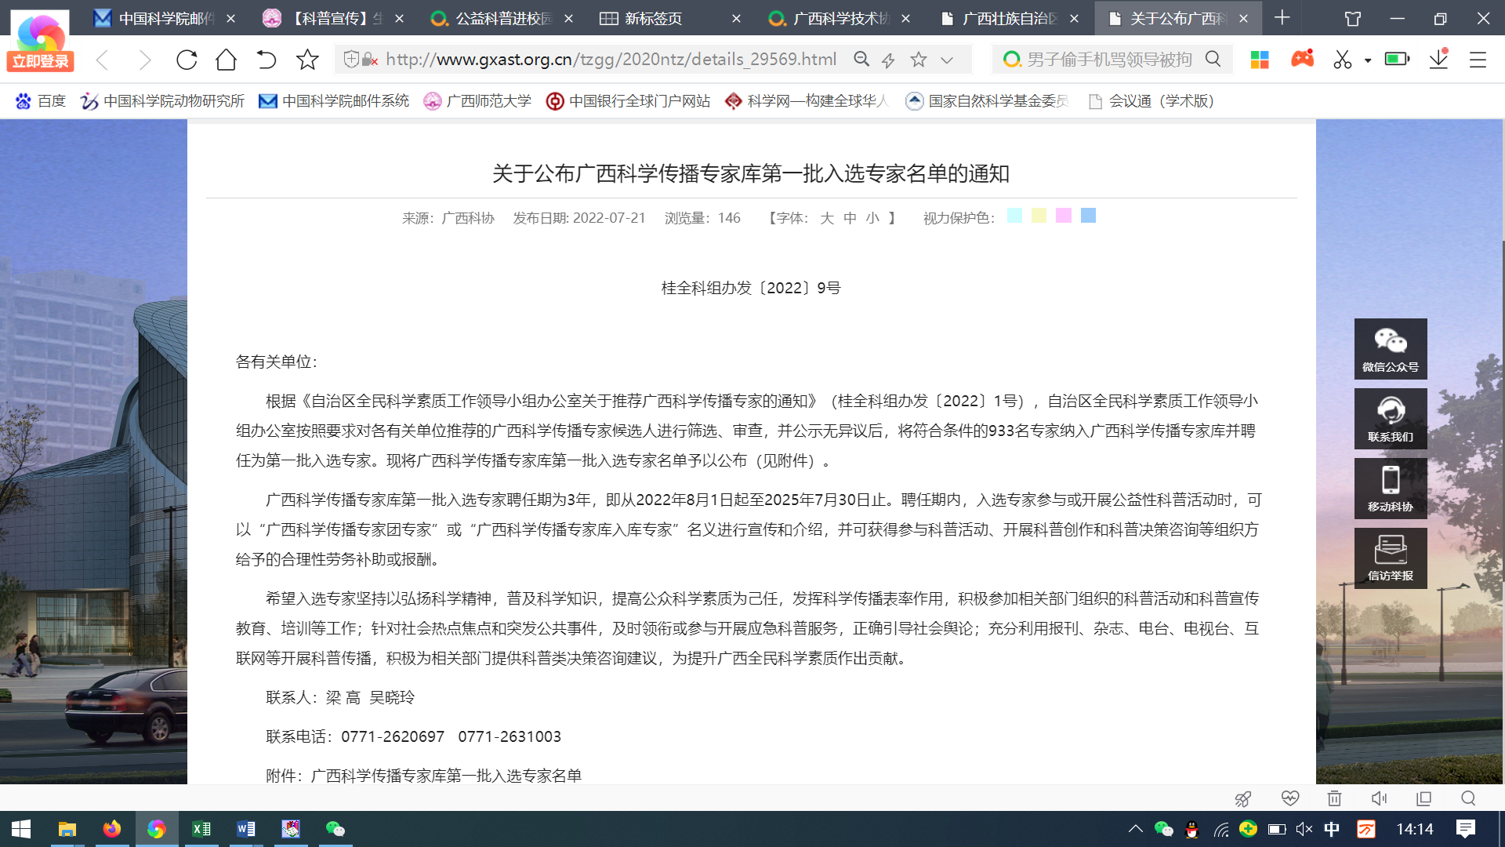The image size is (1505, 847).
Task: Toggle the volume icon in system tray
Action: pyautogui.click(x=1304, y=829)
